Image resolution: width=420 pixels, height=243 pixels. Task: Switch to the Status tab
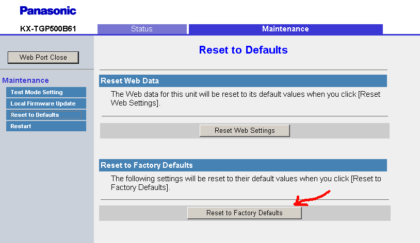142,29
